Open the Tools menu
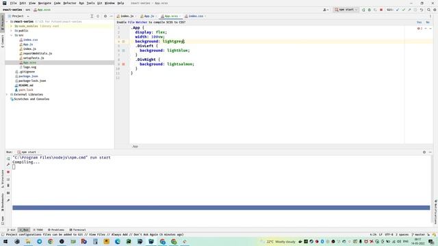The image size is (438, 246). 90,3
